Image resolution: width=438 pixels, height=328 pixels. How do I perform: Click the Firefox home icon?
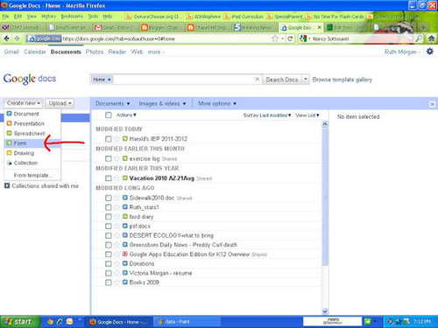click(x=431, y=38)
